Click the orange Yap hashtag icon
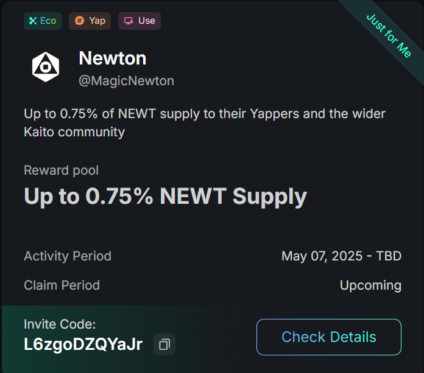This screenshot has height=373, width=424. [79, 21]
